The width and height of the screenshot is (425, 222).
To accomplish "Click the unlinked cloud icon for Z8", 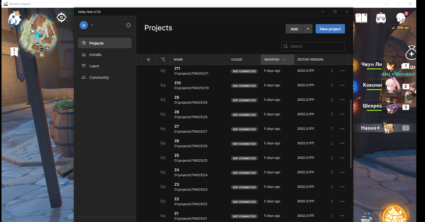I will (x=163, y=114).
